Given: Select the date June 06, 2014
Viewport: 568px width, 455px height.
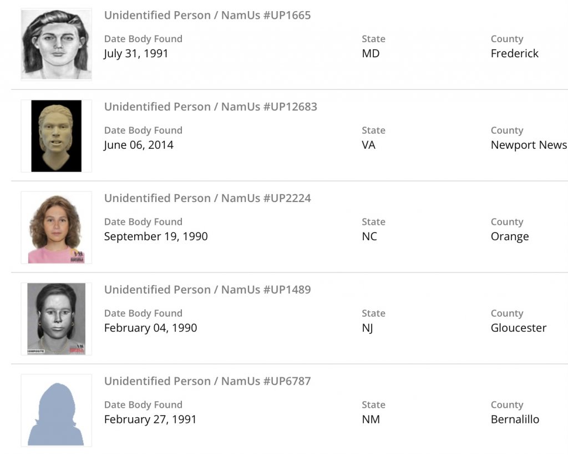Looking at the screenshot, I should tap(139, 145).
